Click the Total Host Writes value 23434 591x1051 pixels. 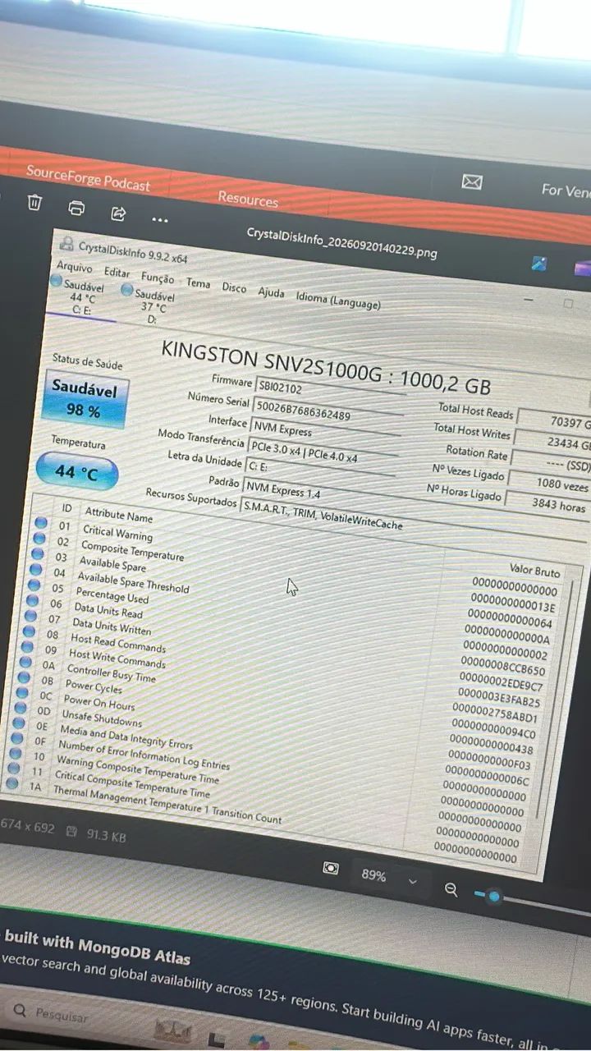click(552, 443)
